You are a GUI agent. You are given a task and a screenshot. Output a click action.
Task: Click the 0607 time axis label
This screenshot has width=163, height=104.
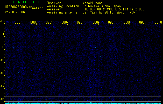[x=111, y=22]
